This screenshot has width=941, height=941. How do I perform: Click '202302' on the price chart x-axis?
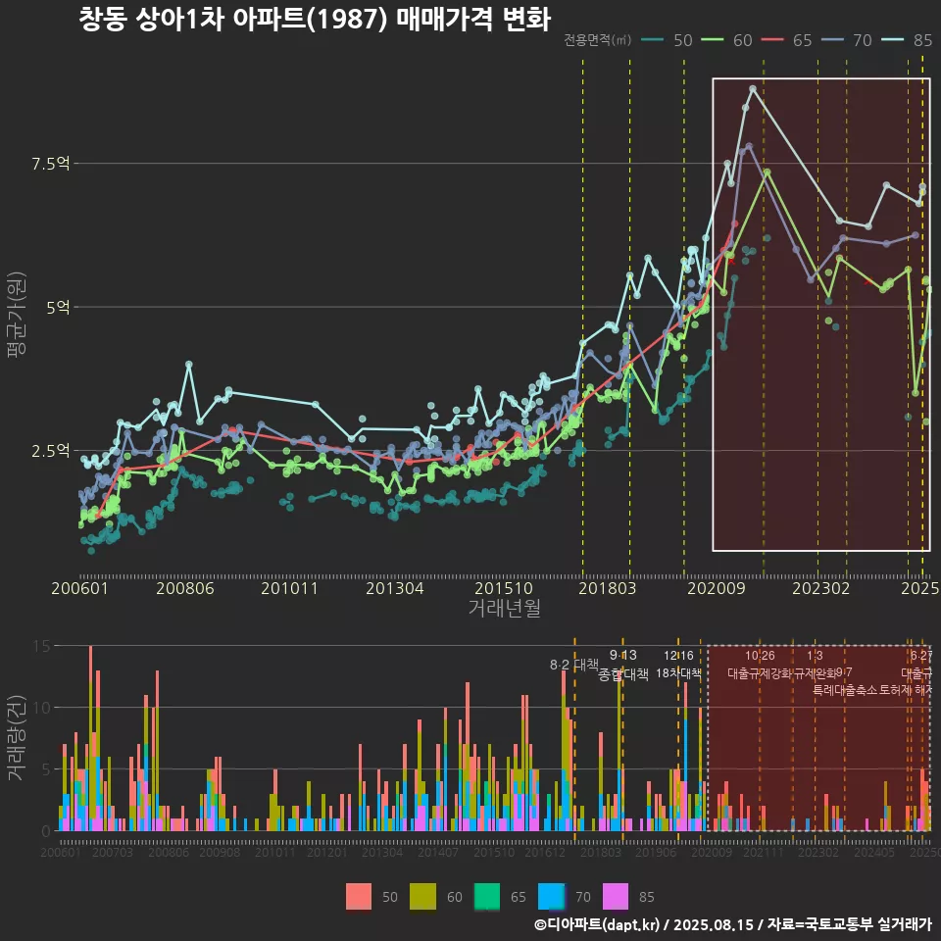tap(821, 588)
